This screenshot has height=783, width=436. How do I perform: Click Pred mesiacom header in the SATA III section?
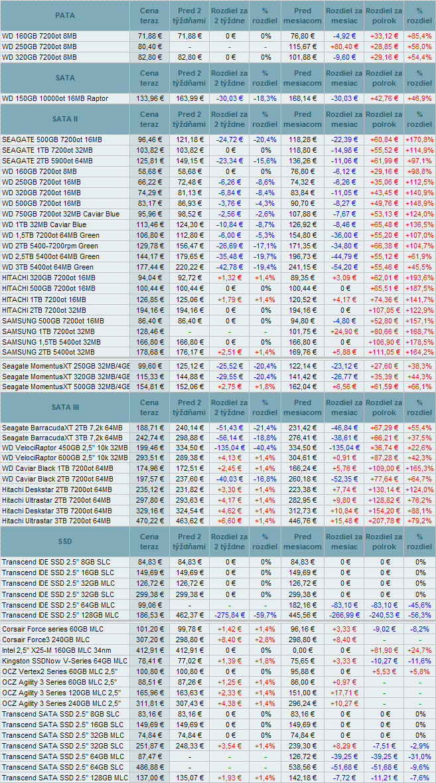(303, 408)
